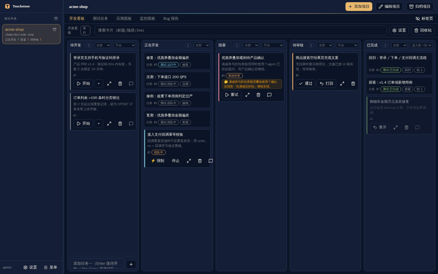The width and height of the screenshot is (438, 274).
Task: Switch to Bug 报告 tab
Action: [x=171, y=19]
